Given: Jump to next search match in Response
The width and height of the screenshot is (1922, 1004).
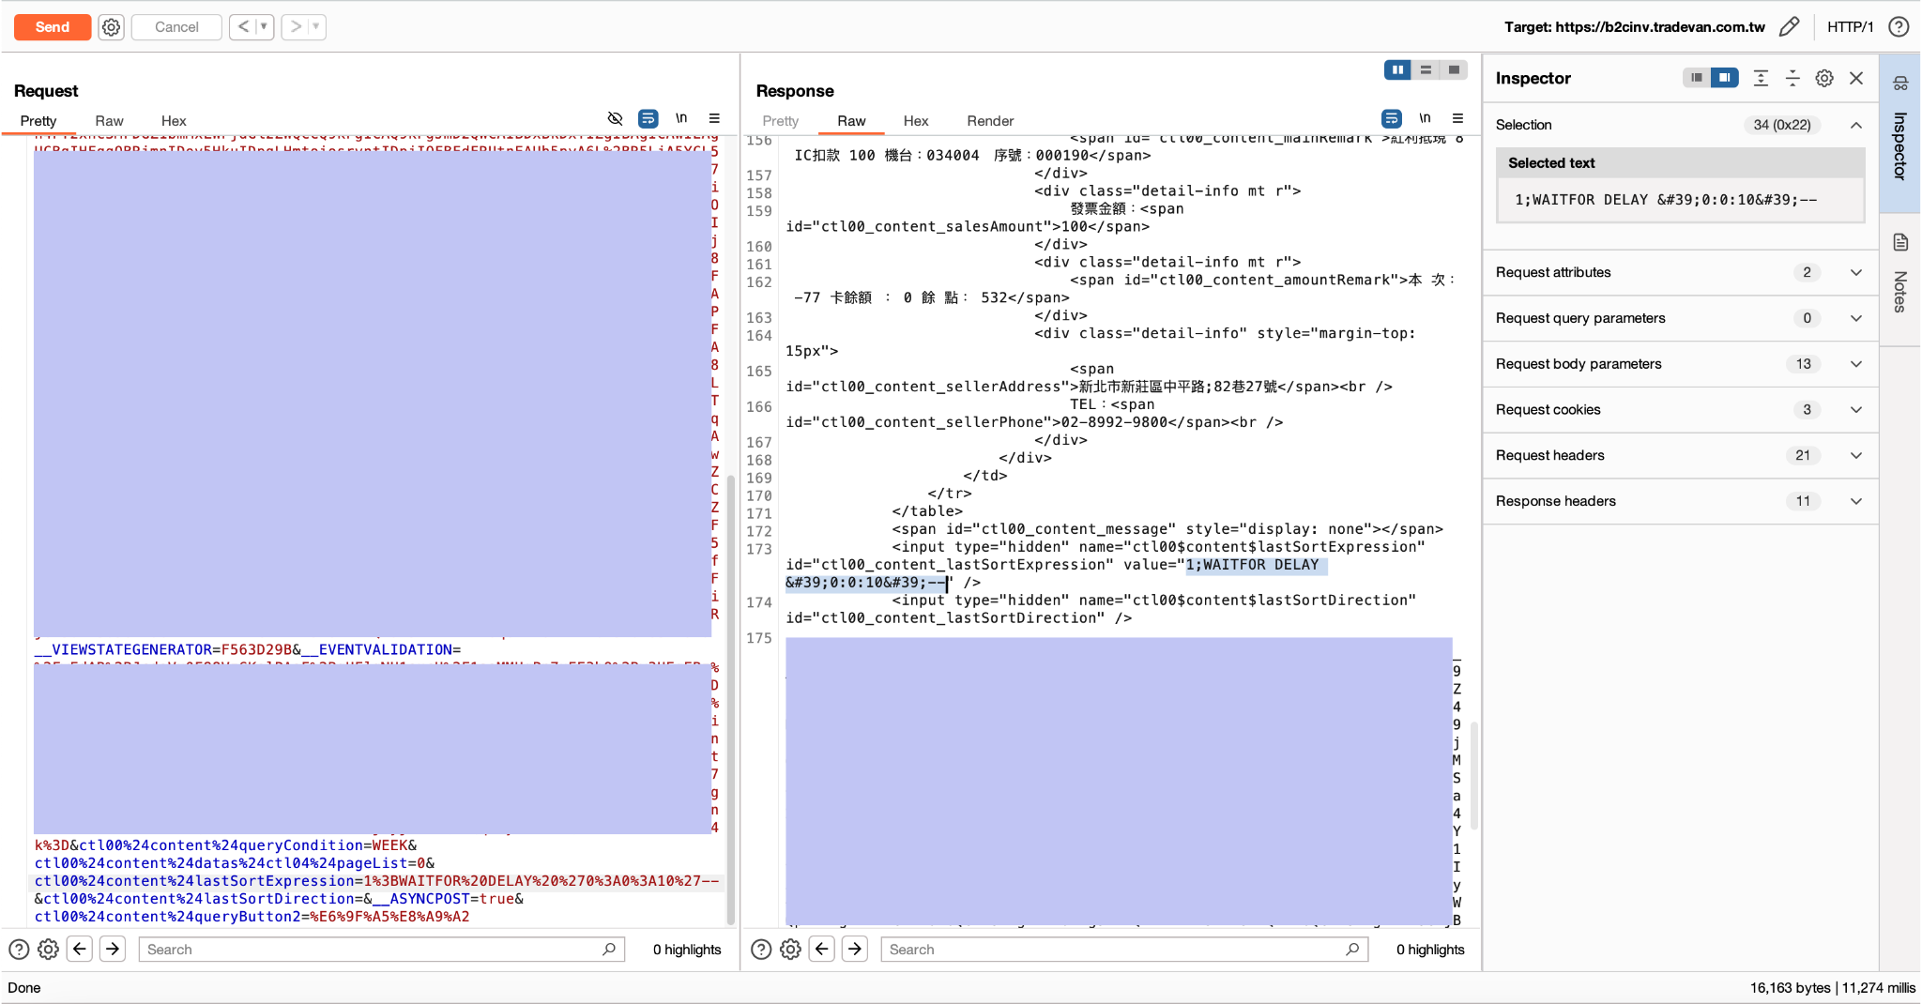Looking at the screenshot, I should [x=855, y=950].
